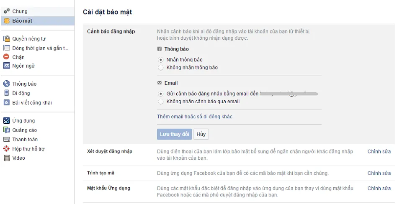Click the red block icon for Chặn
The width and height of the screenshot is (402, 204).
coord(6,56)
